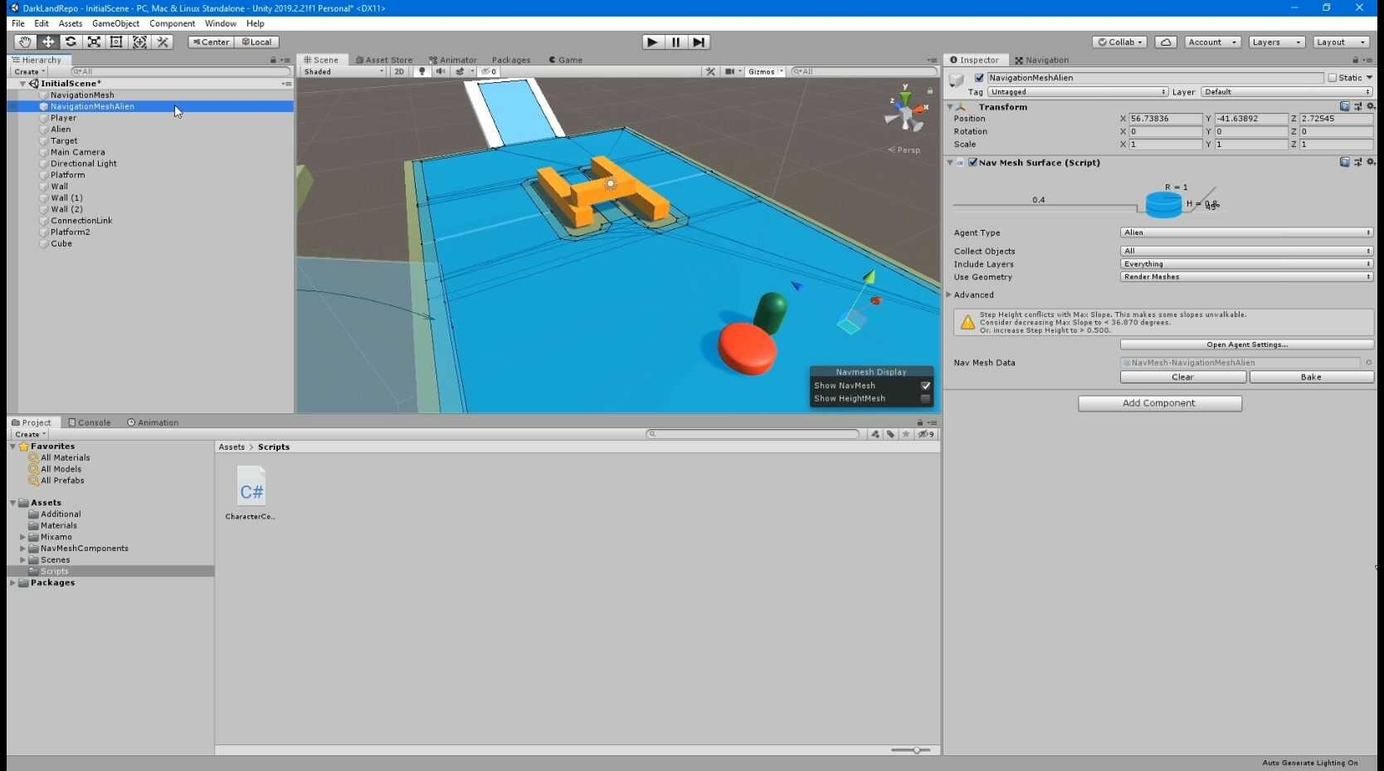Lock the Inspector panel

(1356, 60)
